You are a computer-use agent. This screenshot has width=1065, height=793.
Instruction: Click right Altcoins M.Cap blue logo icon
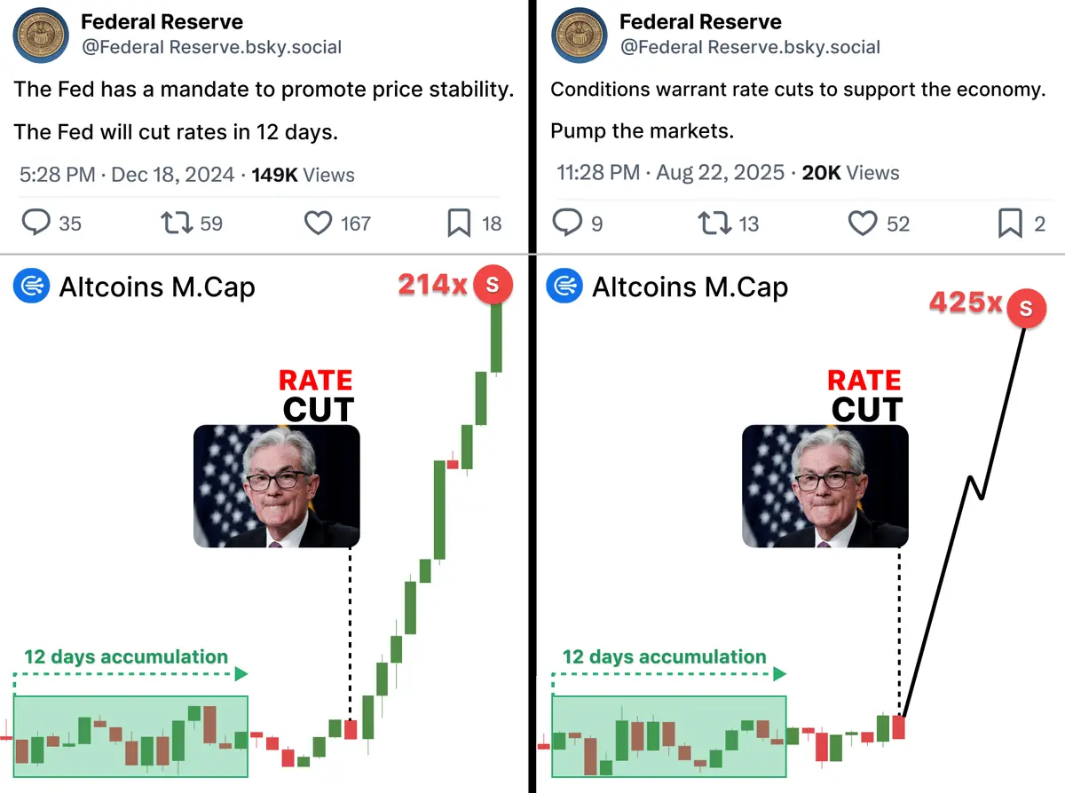tap(564, 287)
